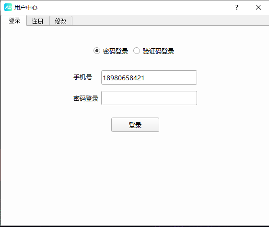
Task: Click blank dialog area below 登录 button
Action: point(135,178)
